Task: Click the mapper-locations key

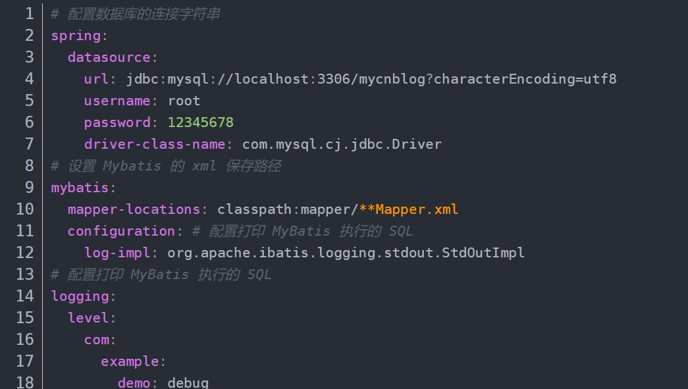Action: click(x=134, y=209)
